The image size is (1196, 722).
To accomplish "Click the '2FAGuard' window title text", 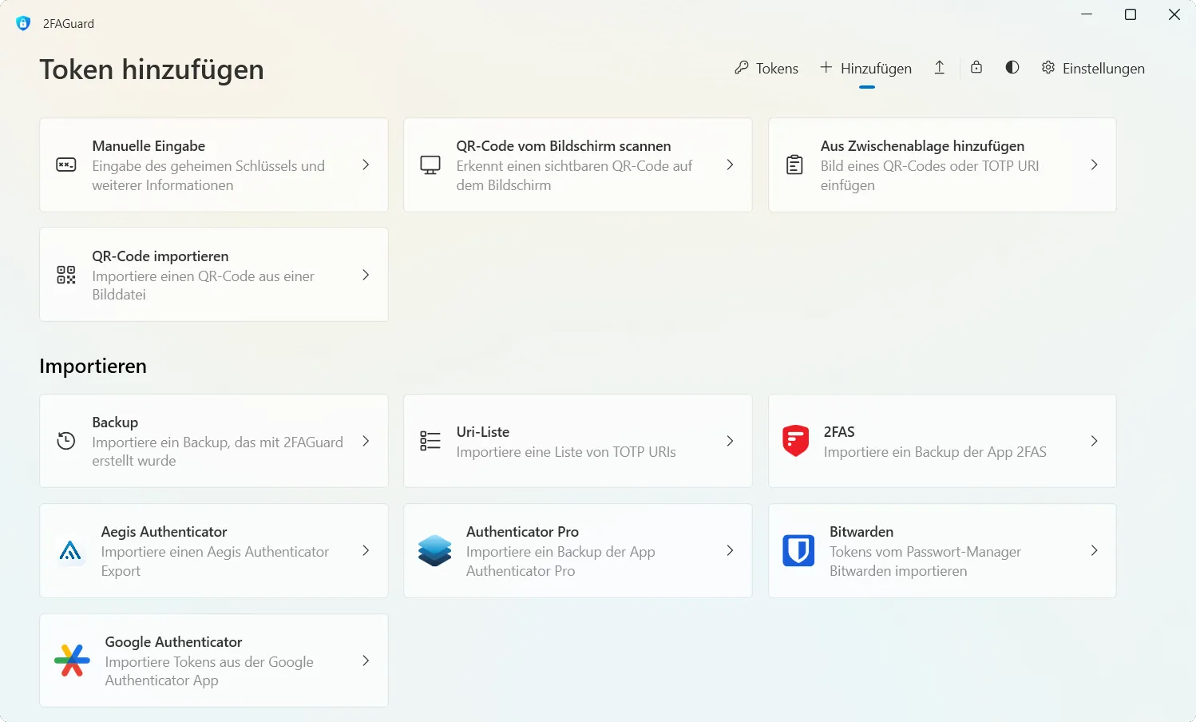I will 69,24.
